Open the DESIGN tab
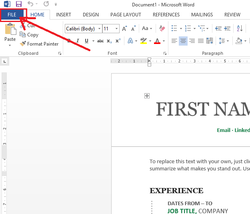 point(91,15)
